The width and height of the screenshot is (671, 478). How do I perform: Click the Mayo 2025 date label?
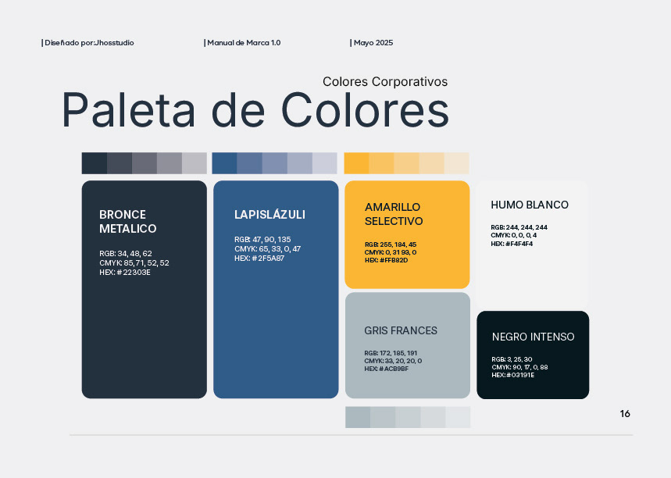(372, 43)
